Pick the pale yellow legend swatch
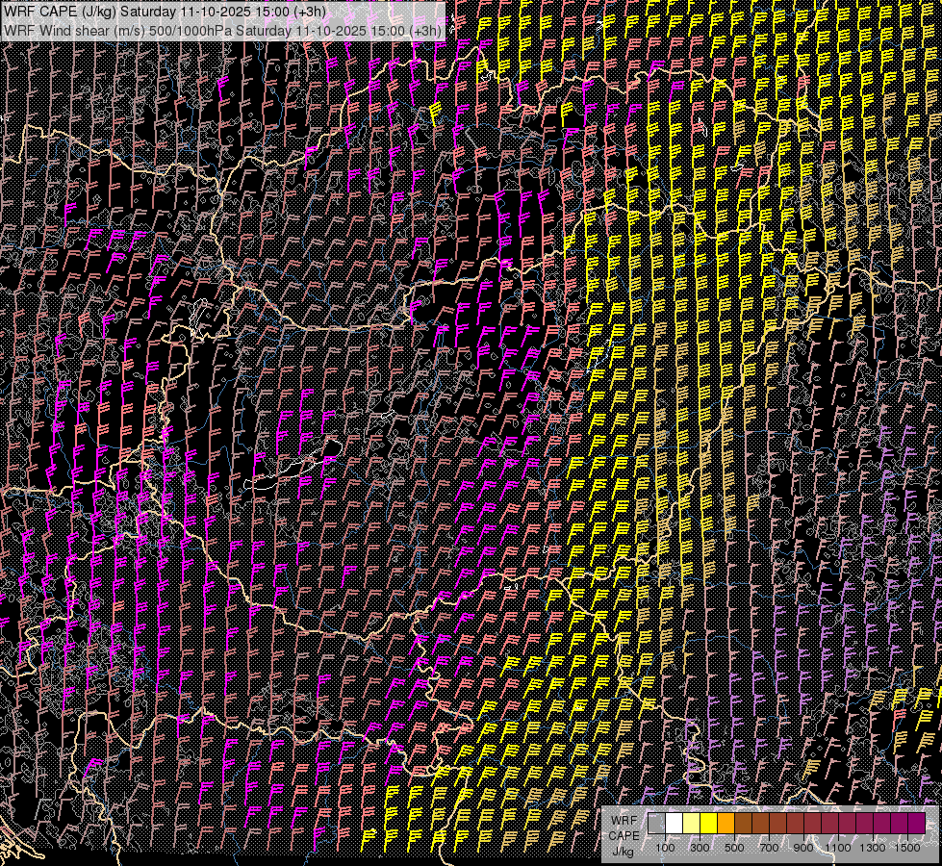This screenshot has width=942, height=866. 691,824
